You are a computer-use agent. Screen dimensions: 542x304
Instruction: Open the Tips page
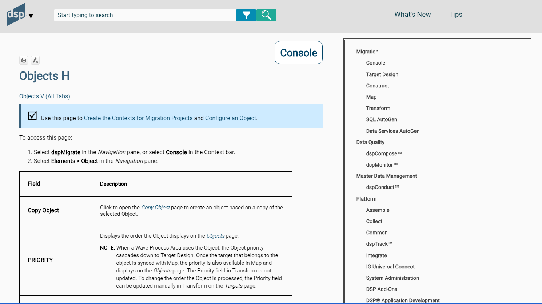tap(455, 15)
